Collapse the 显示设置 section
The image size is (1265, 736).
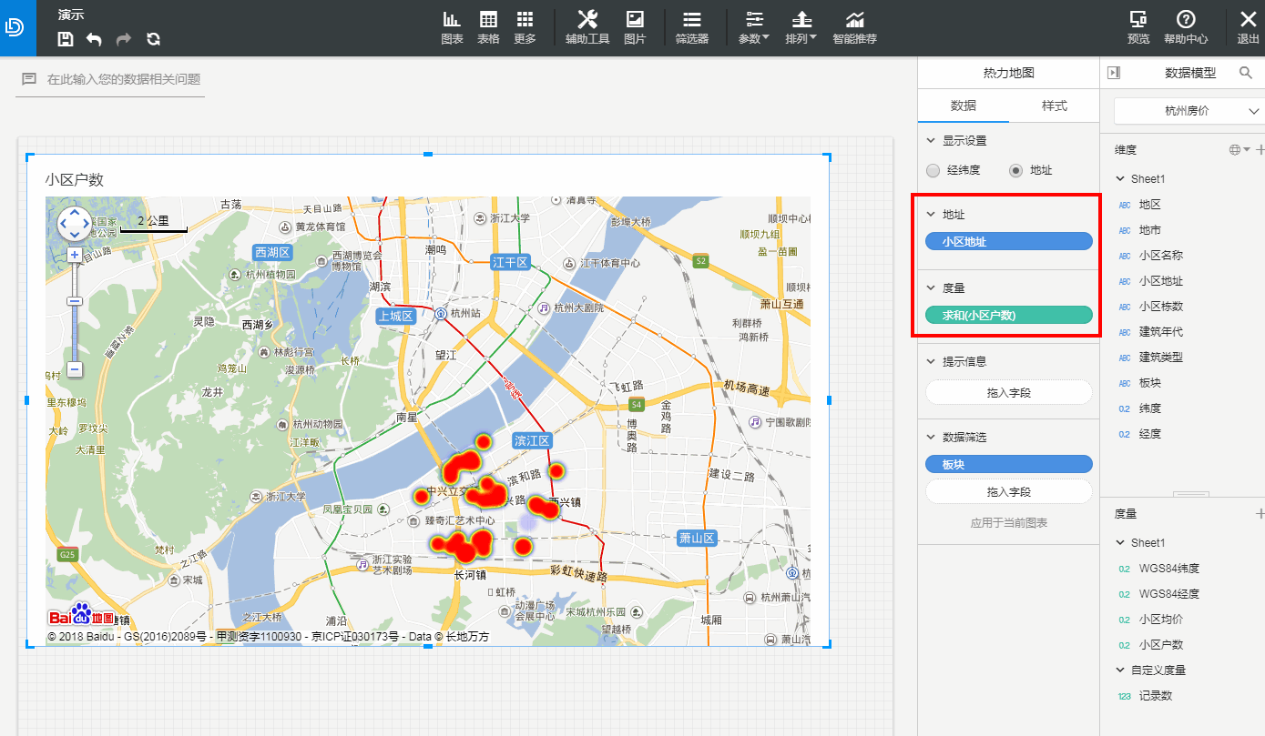930,141
